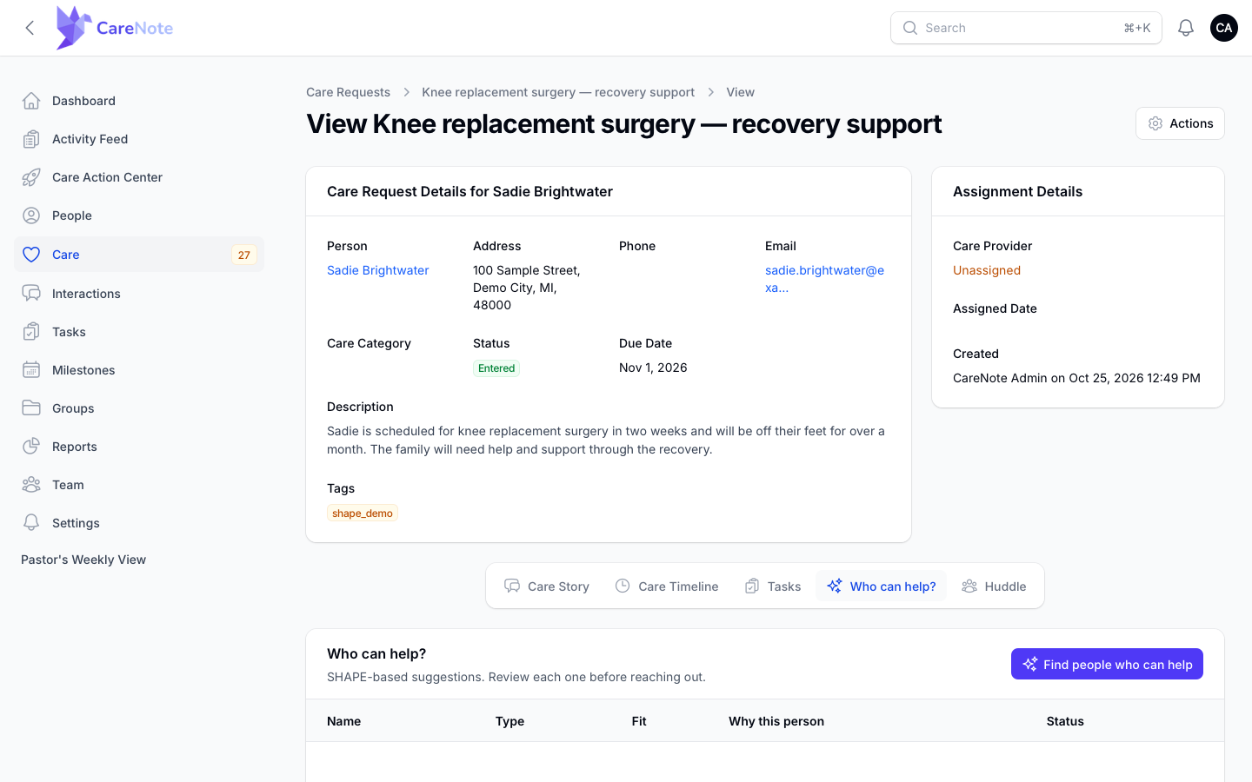The width and height of the screenshot is (1252, 782).
Task: Switch to the Care Story tab
Action: (547, 586)
